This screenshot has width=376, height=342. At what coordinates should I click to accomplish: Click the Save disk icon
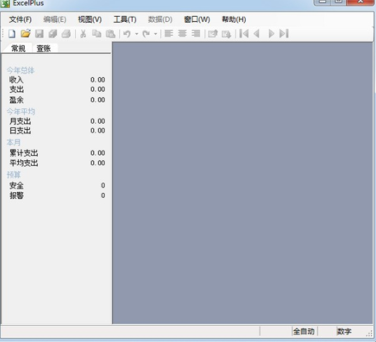[x=39, y=34]
